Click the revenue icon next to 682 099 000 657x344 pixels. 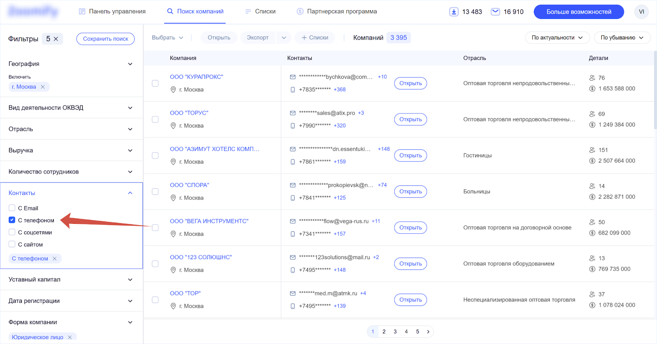592,232
